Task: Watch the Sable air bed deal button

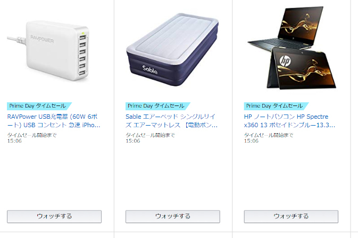Action: (x=172, y=216)
